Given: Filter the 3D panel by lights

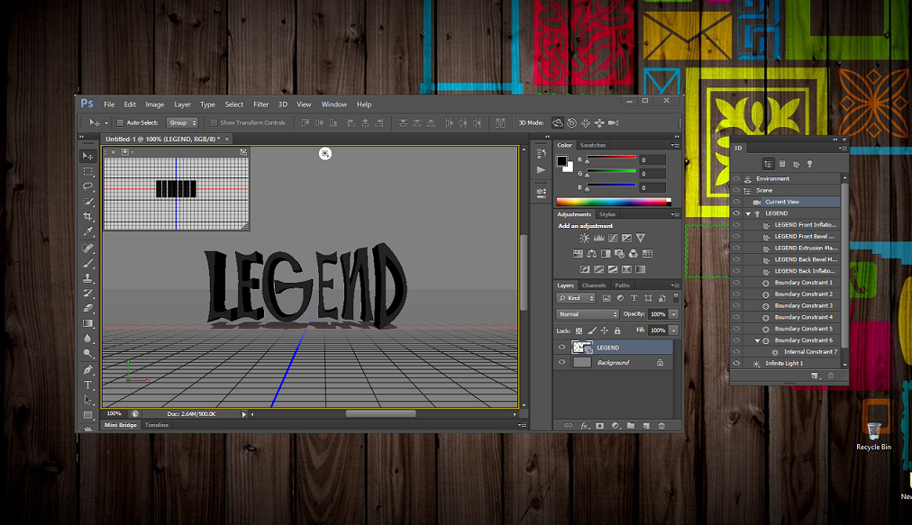Looking at the screenshot, I should (x=809, y=164).
